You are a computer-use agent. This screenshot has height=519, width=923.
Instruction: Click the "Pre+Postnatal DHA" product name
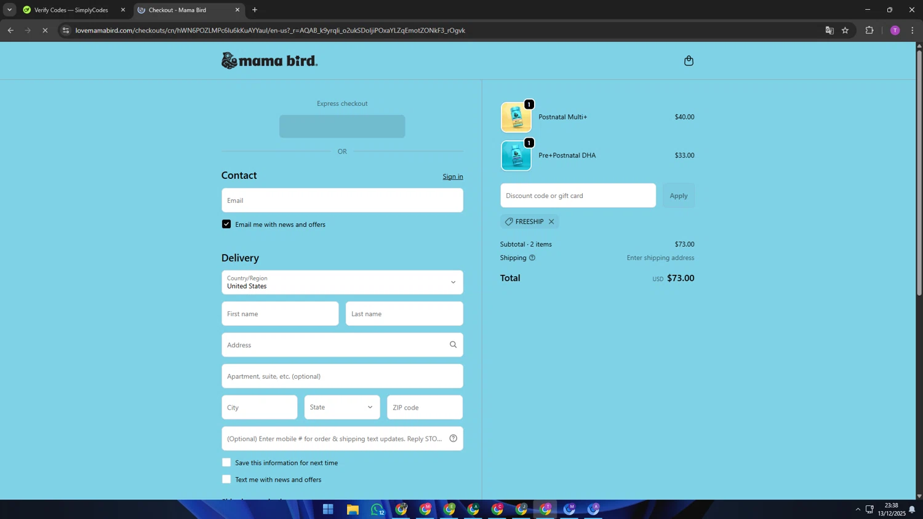pos(567,156)
